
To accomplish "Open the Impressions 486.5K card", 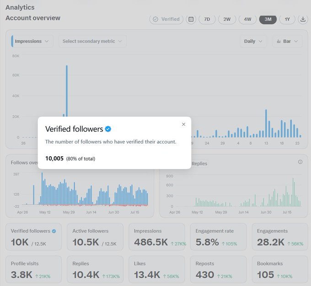I will 157,237.
